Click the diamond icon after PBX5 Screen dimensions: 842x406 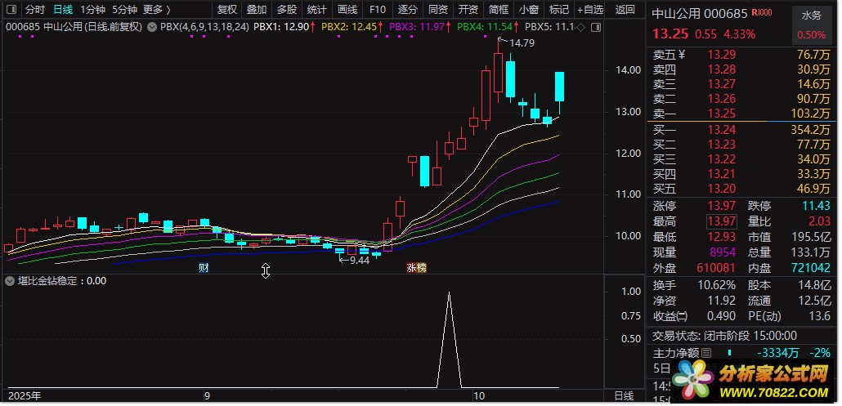click(x=580, y=27)
